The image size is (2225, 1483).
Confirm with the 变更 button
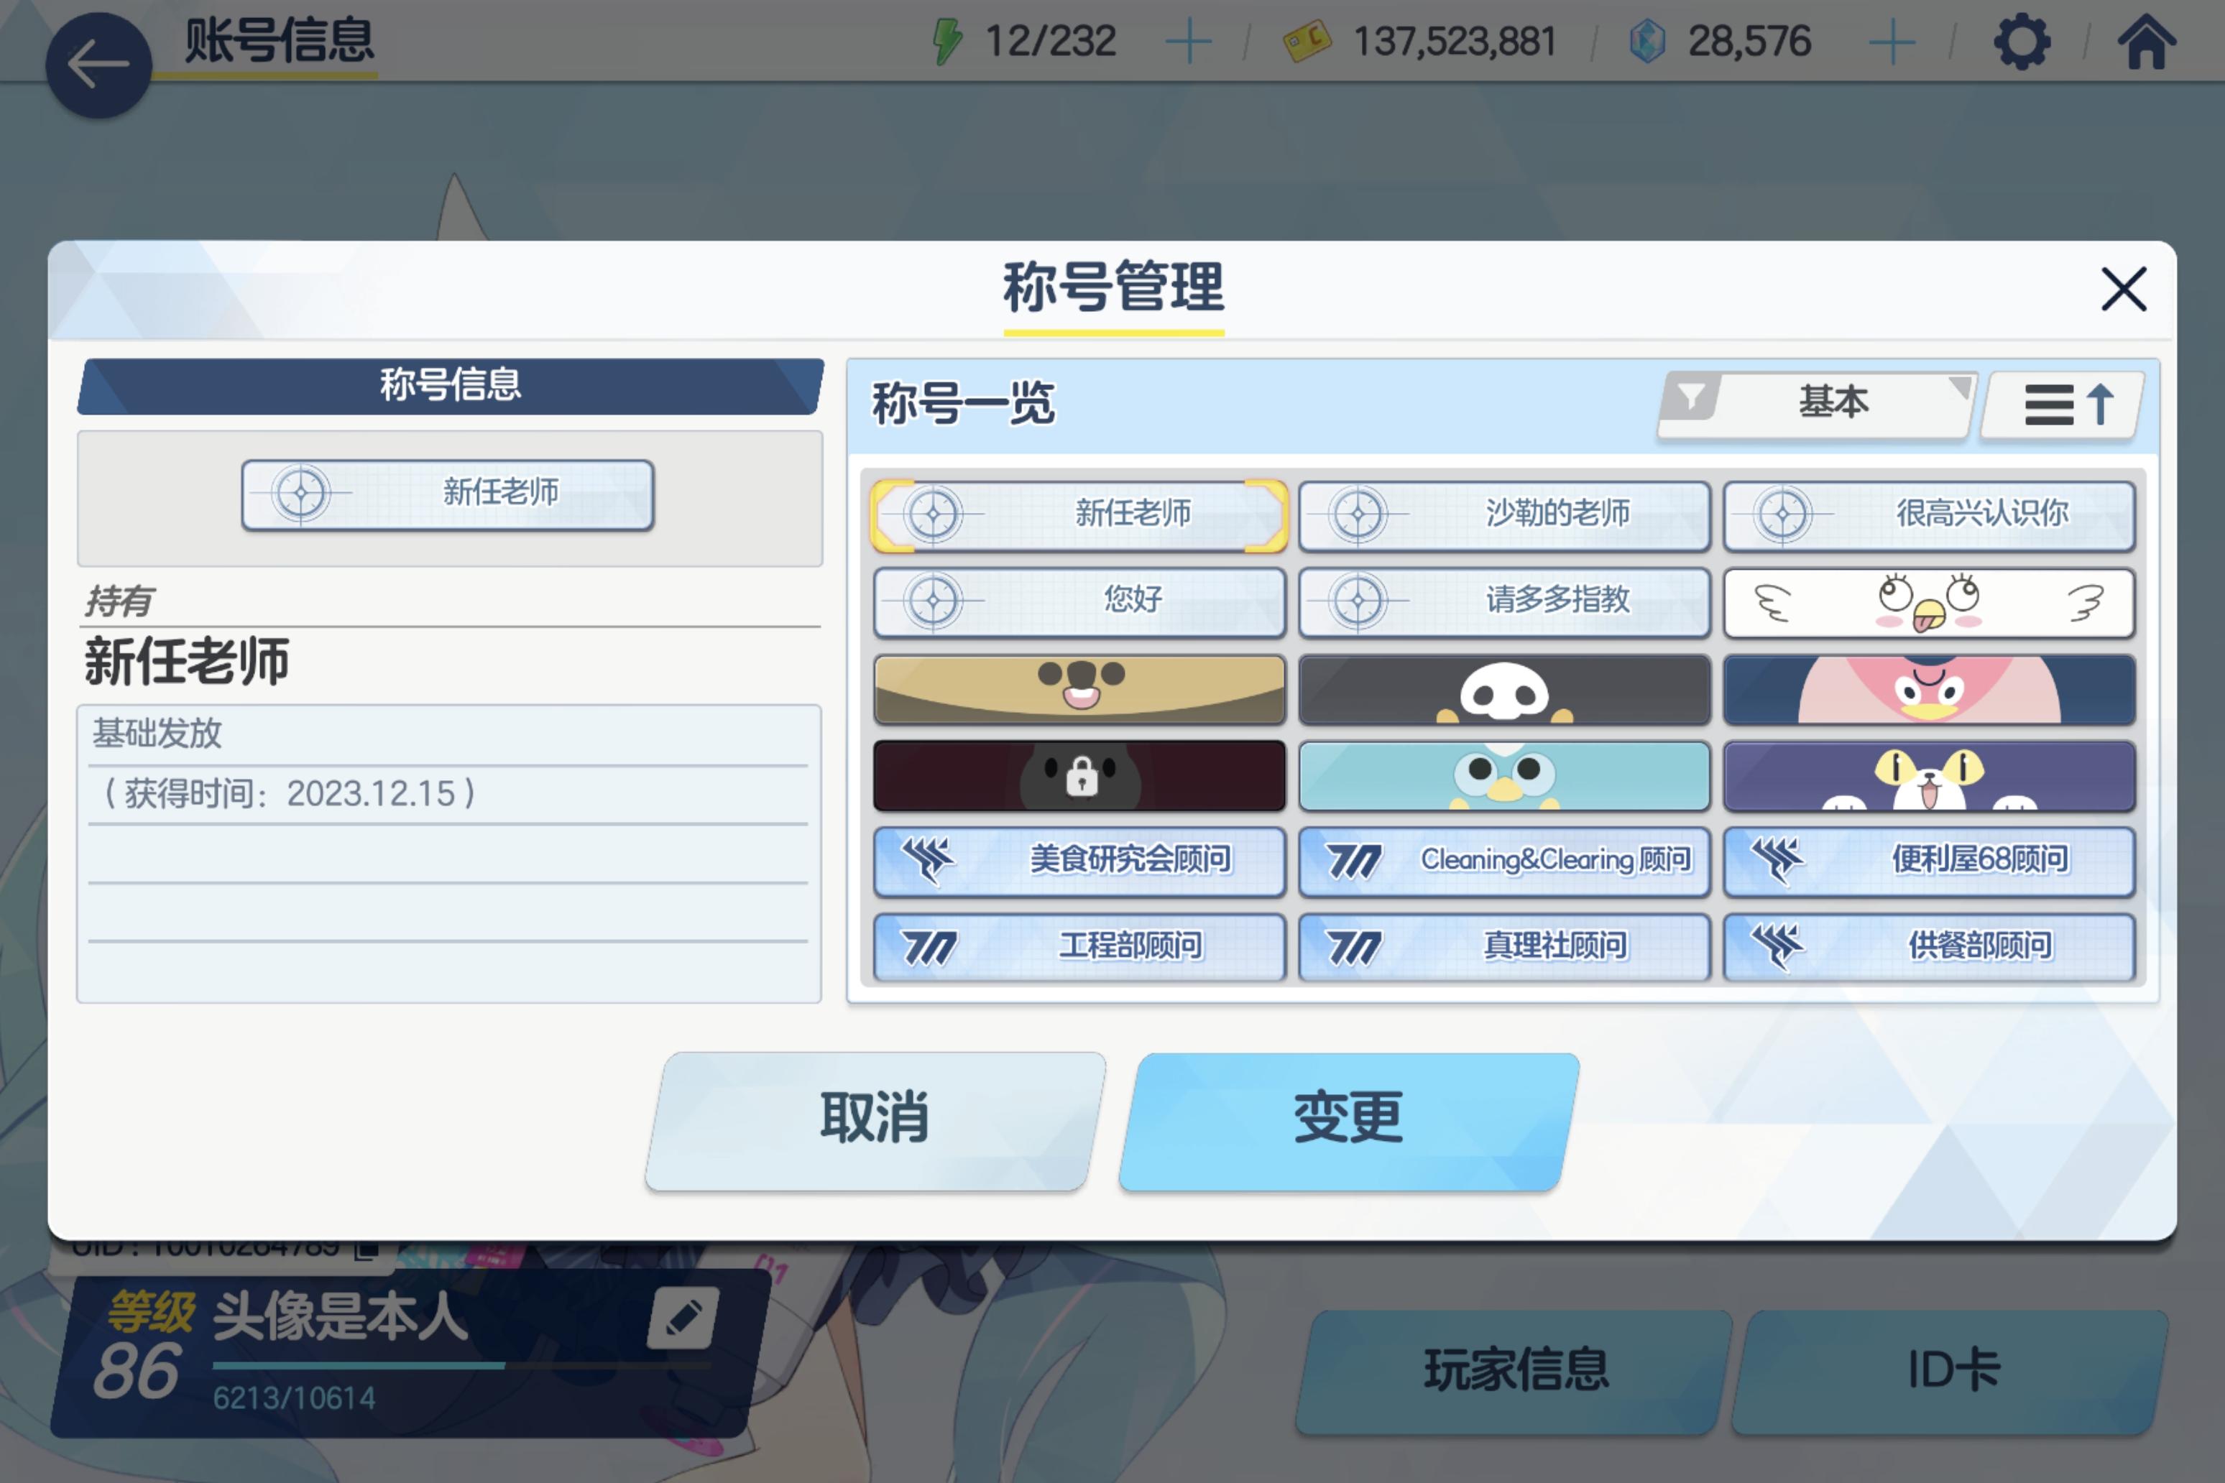tap(1348, 1121)
